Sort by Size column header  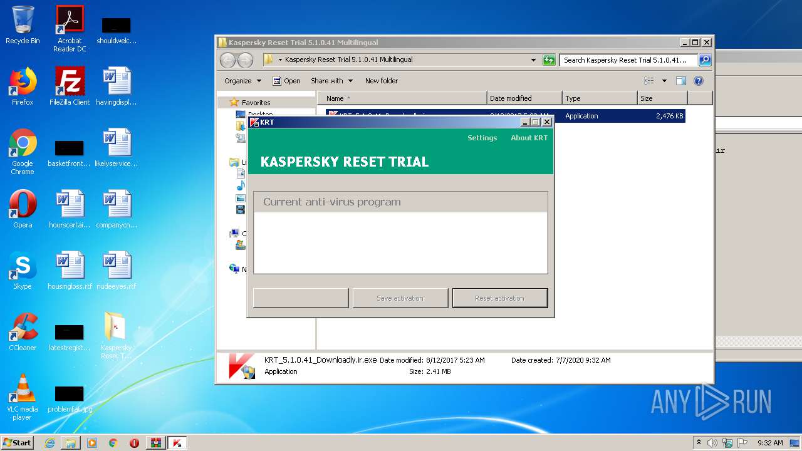coord(662,98)
